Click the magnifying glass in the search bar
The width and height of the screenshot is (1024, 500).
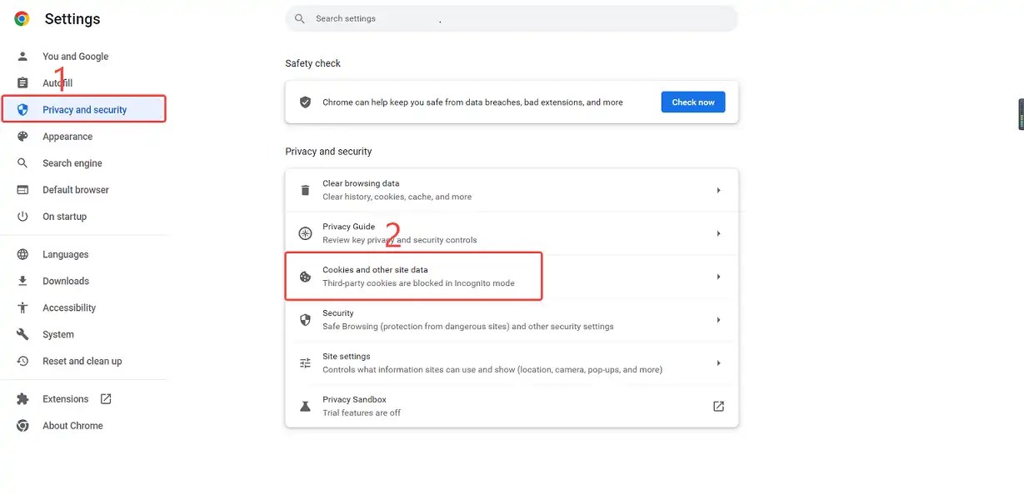click(299, 17)
